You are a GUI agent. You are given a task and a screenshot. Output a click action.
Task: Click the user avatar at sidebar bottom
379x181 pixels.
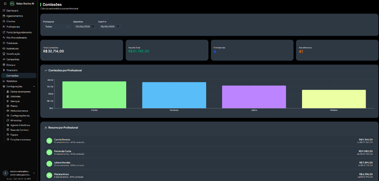tap(5, 173)
